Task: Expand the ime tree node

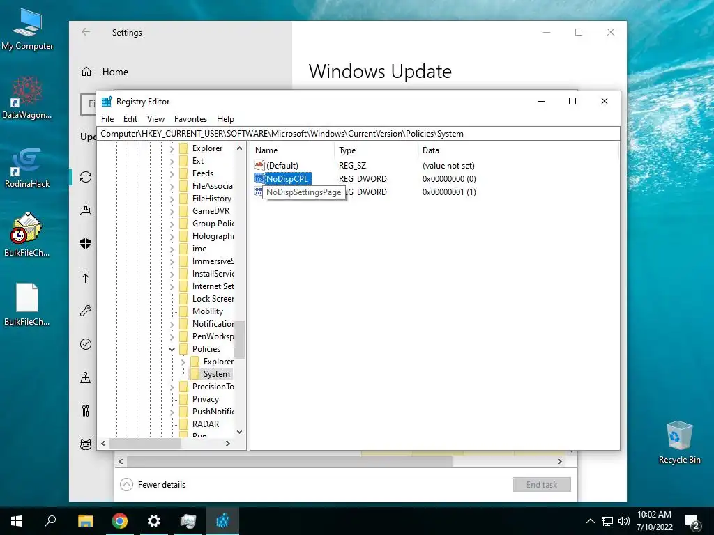Action: point(172,249)
